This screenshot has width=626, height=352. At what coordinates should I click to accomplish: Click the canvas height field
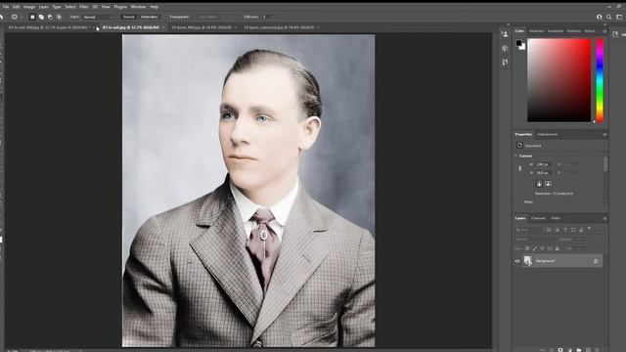pyautogui.click(x=544, y=173)
